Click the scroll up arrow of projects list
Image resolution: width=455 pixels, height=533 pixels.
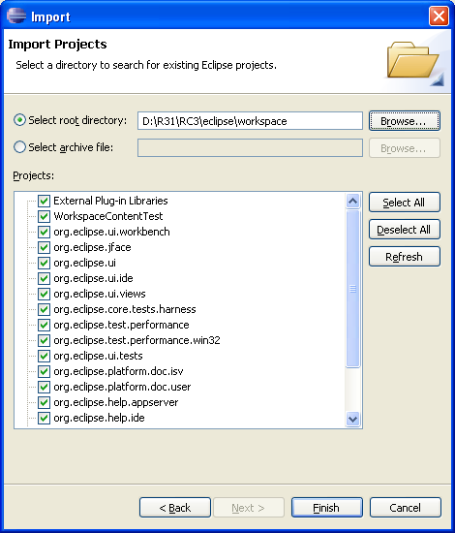point(352,201)
